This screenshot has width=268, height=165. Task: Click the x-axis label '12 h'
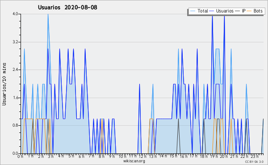(142, 157)
